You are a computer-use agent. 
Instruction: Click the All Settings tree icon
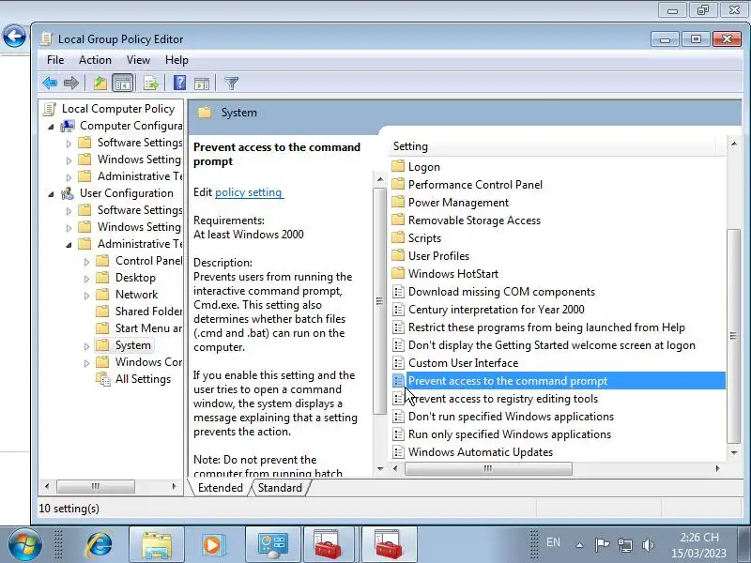click(103, 379)
